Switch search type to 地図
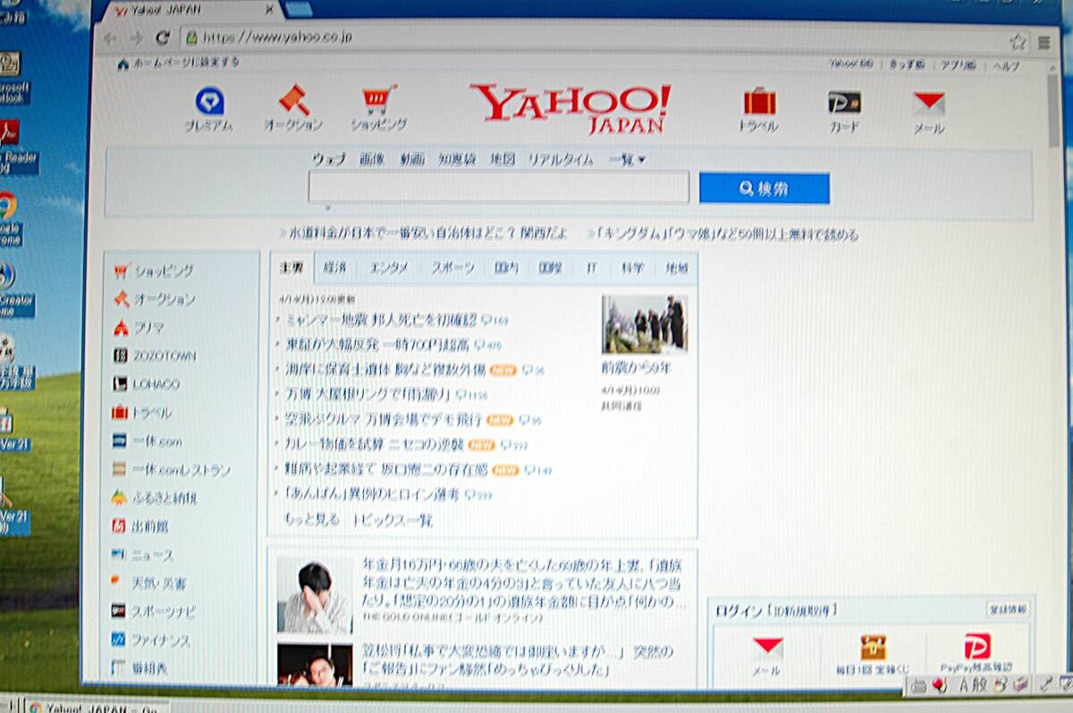This screenshot has height=713, width=1073. 503,159
